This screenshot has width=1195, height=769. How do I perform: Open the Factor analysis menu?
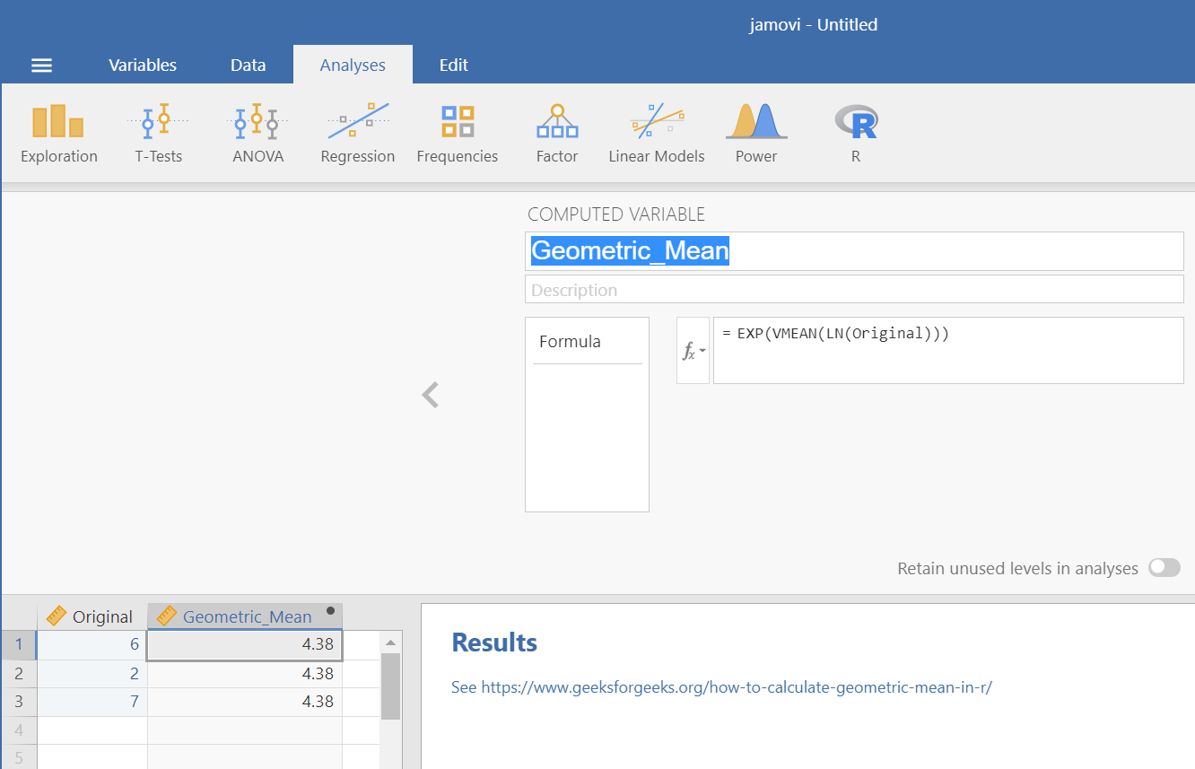coord(556,134)
